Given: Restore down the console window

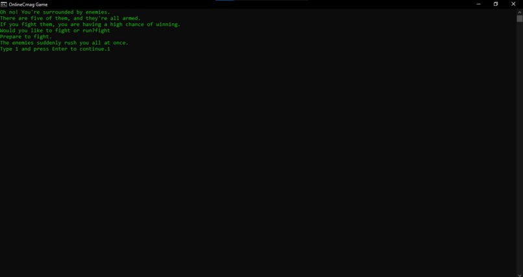Looking at the screenshot, I should [x=496, y=5].
